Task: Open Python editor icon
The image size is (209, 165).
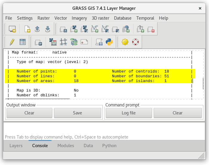Action: click(109, 42)
